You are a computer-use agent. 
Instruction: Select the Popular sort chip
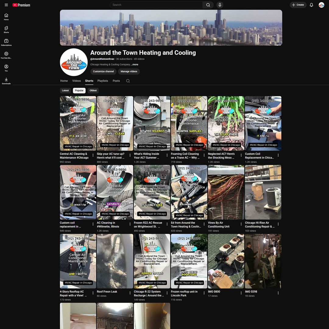pos(79,90)
